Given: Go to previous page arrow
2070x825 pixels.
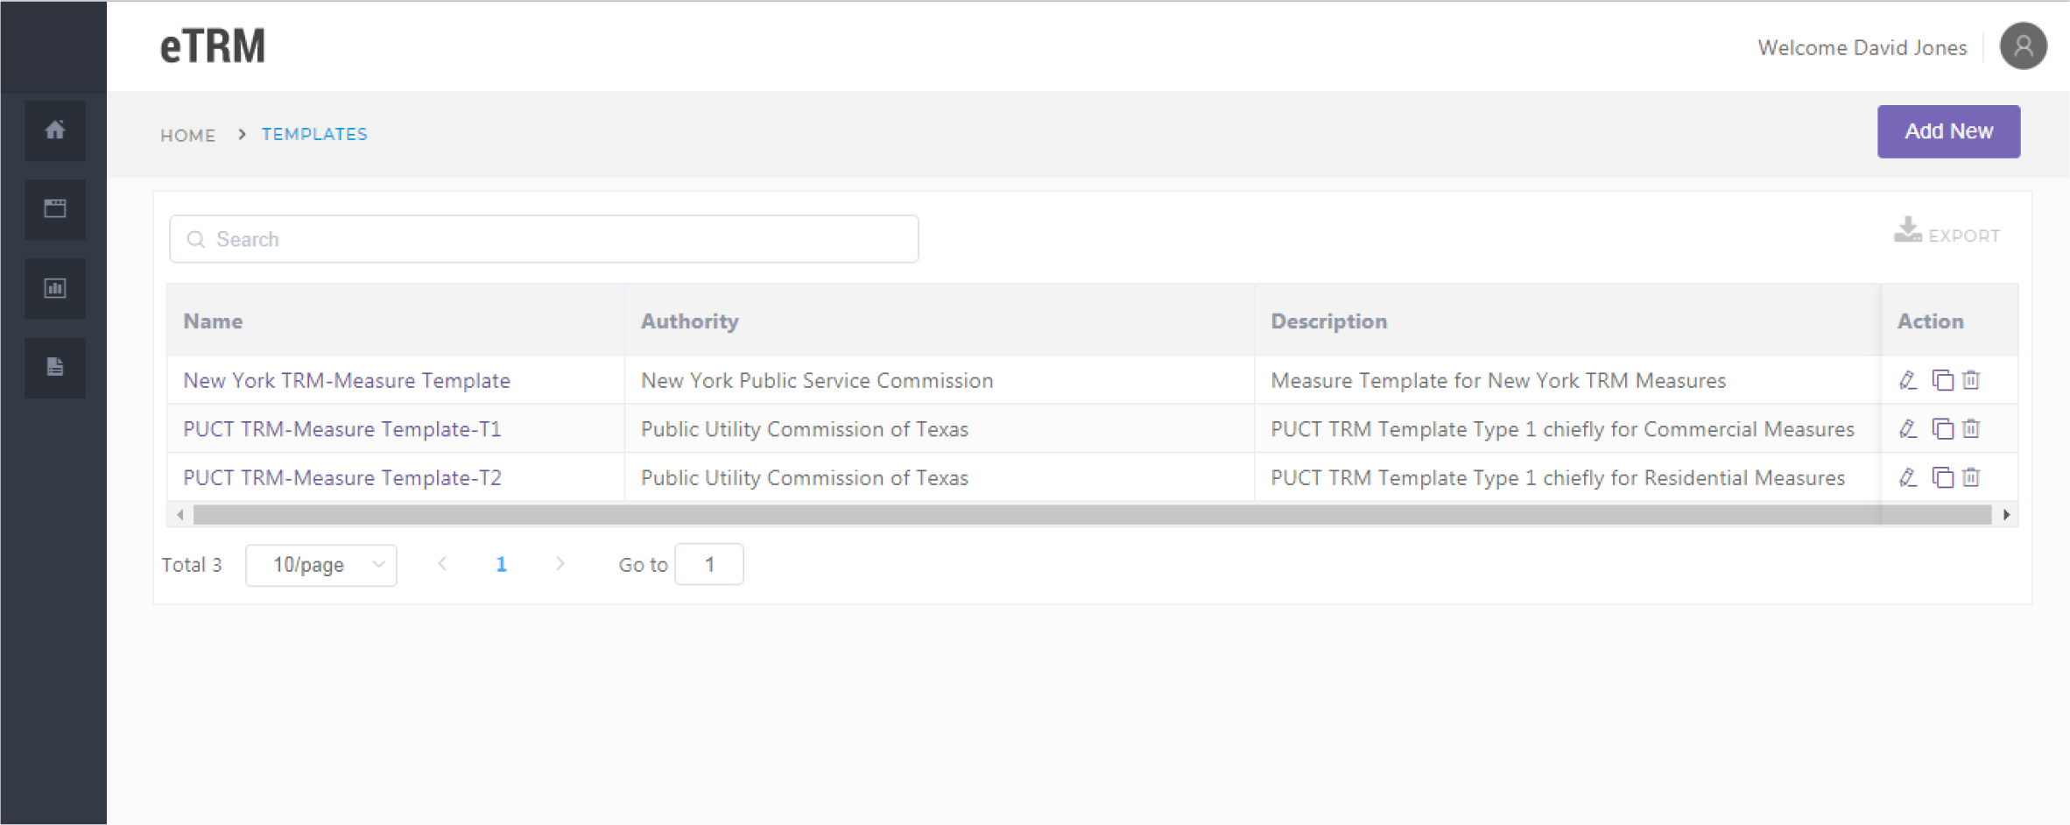Looking at the screenshot, I should point(442,564).
